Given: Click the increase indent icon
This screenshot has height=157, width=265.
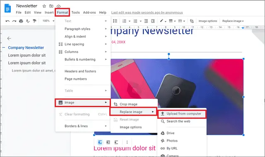Looking at the screenshot, I should click(x=153, y=21).
